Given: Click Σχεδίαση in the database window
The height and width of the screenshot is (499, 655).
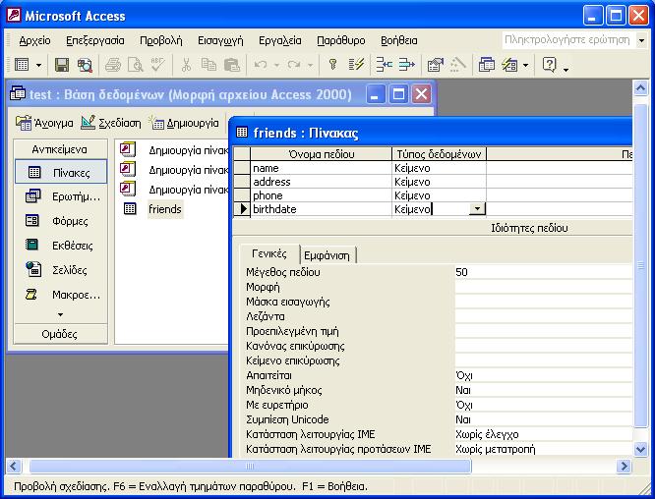Looking at the screenshot, I should click(111, 123).
